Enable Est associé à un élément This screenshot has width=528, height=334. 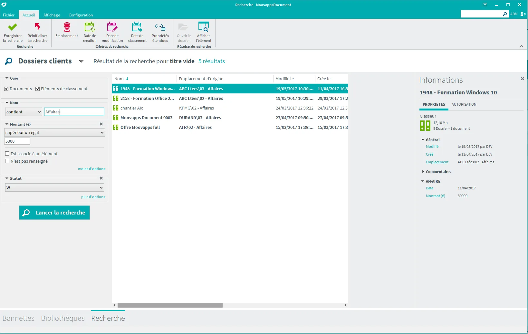coord(7,154)
